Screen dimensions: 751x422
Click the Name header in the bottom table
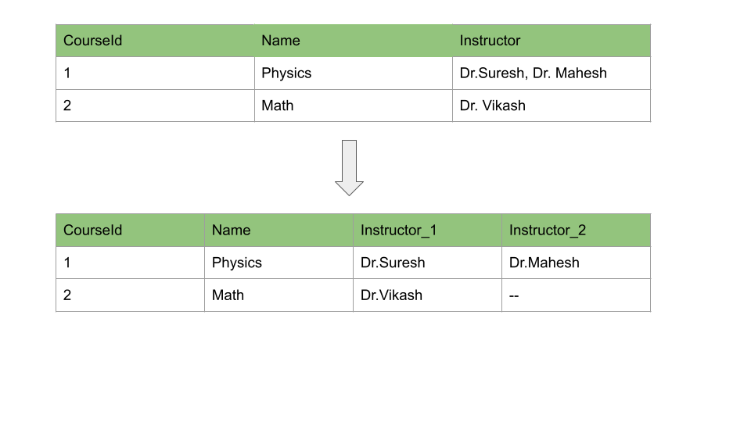point(278,230)
